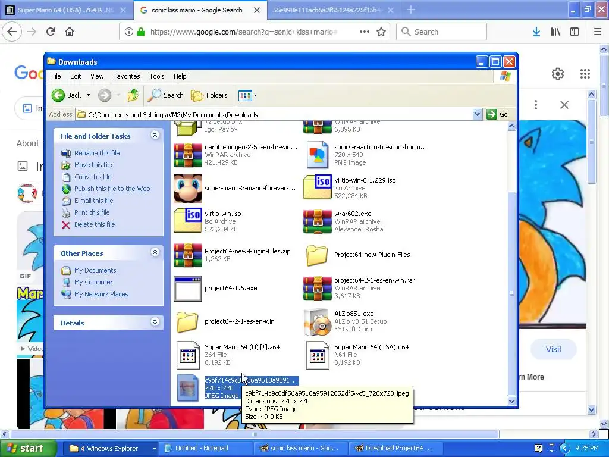609x457 pixels.
Task: Open Firefox Library icon
Action: (x=555, y=32)
